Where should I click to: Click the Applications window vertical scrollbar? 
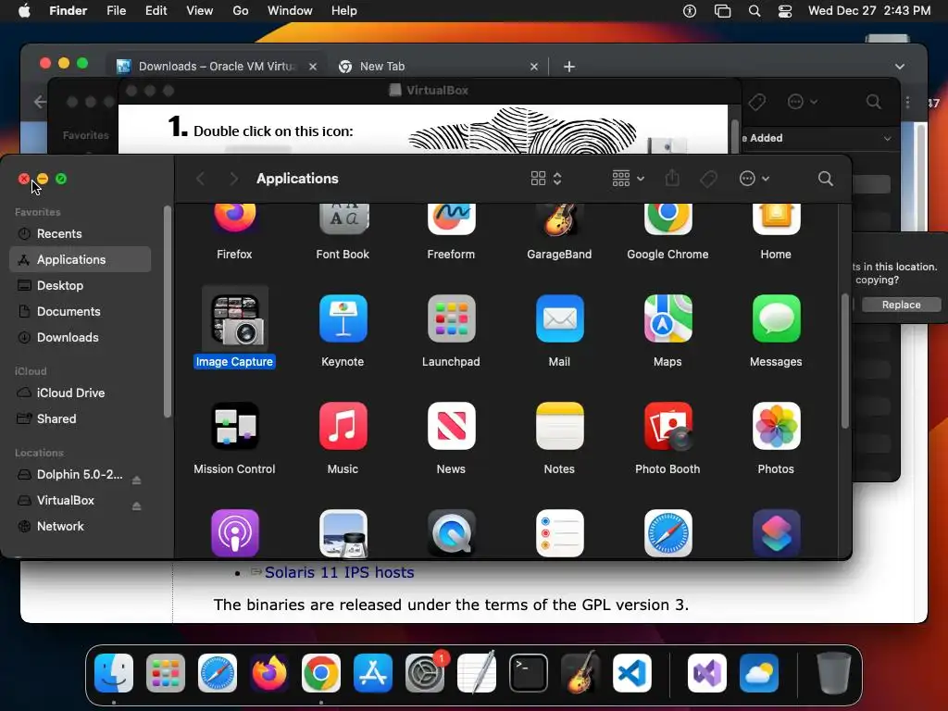pos(845,362)
